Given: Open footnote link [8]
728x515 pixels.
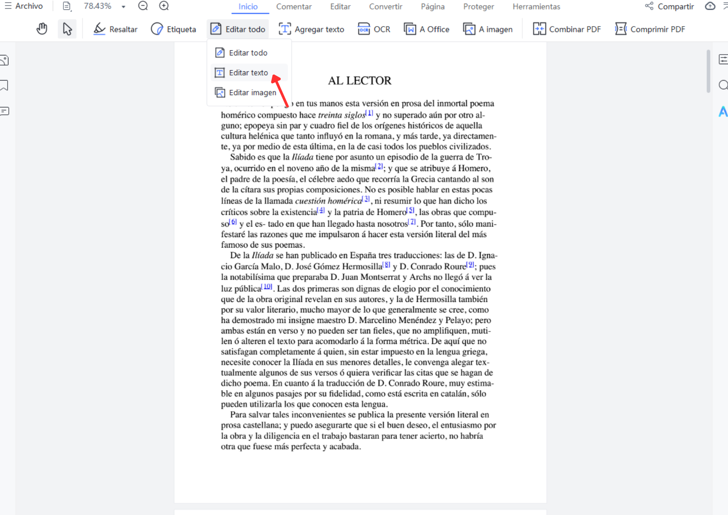Looking at the screenshot, I should [387, 264].
